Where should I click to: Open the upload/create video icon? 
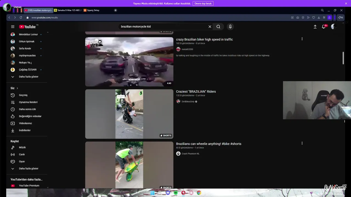point(315,27)
